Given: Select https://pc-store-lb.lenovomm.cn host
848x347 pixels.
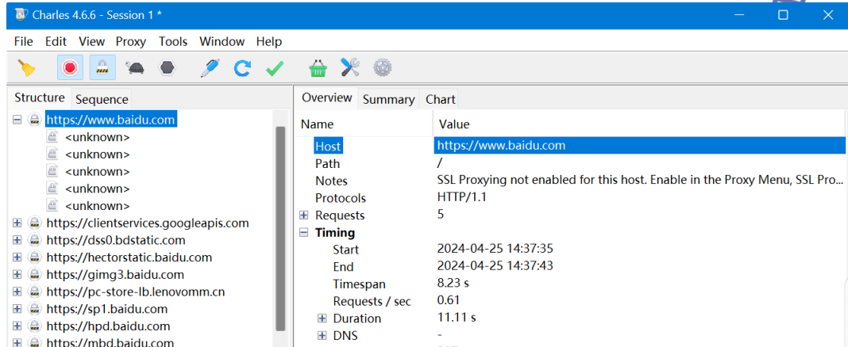Looking at the screenshot, I should [x=136, y=292].
